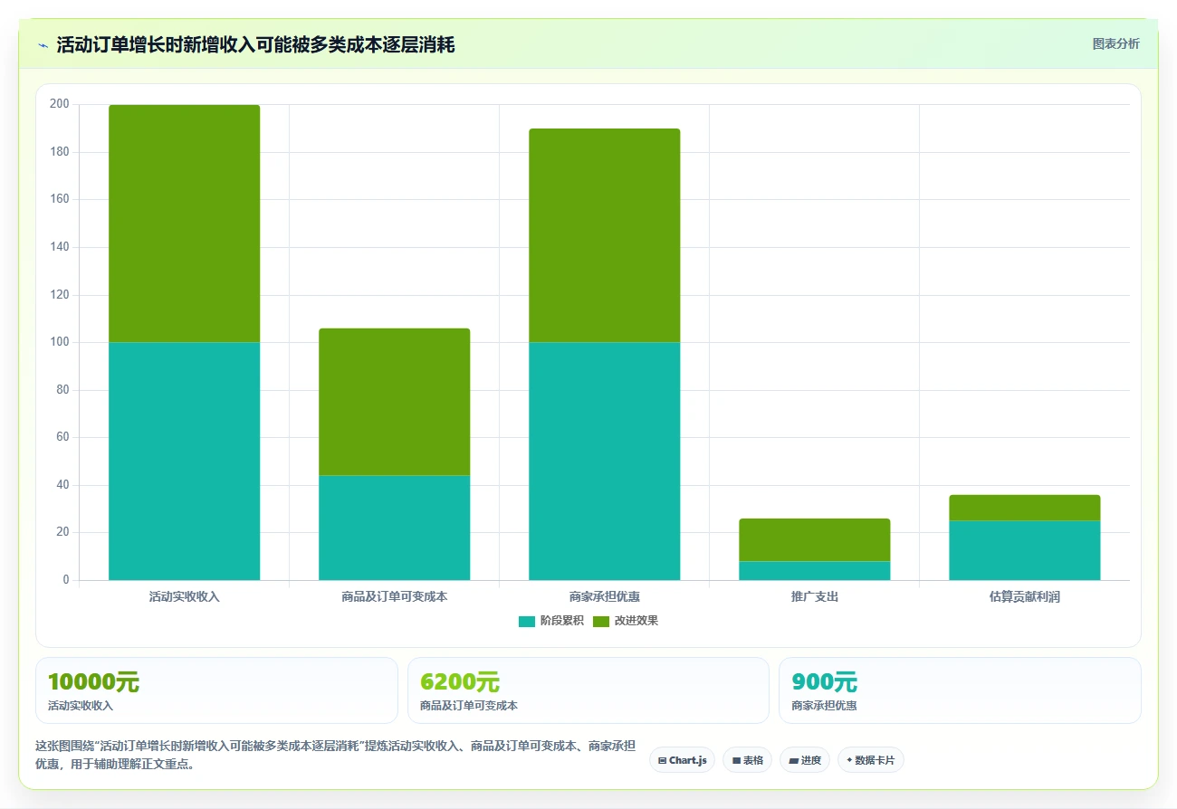The width and height of the screenshot is (1177, 809).
Task: Click the 商家承担优惠 x-axis label
Action: (604, 597)
